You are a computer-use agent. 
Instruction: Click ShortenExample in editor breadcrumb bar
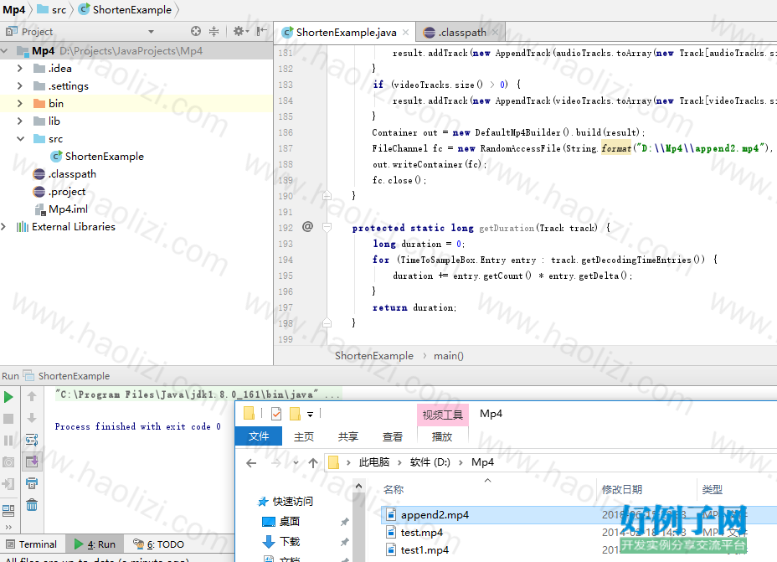click(374, 356)
